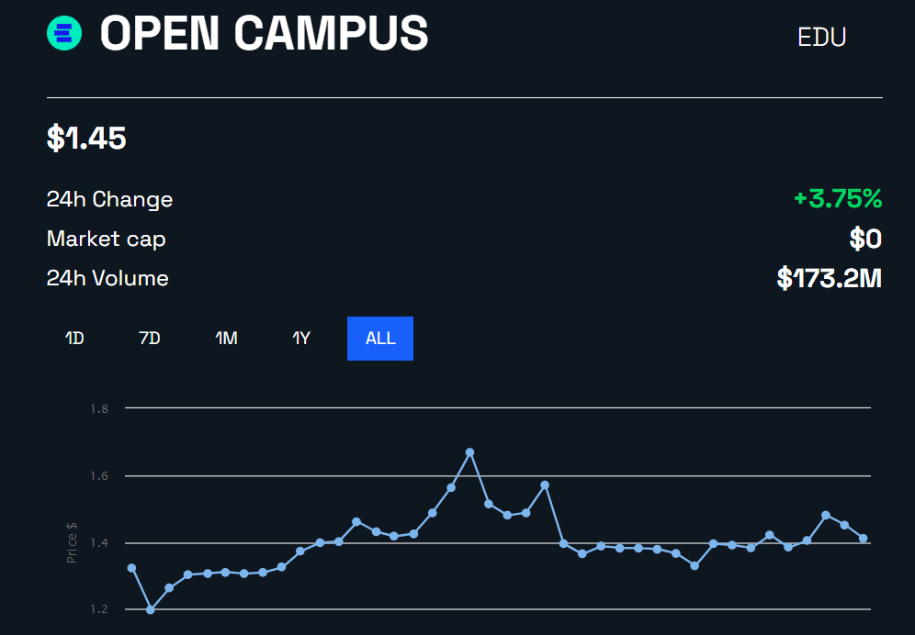Click the $1.45 current price
915x635 pixels.
pyautogui.click(x=86, y=139)
